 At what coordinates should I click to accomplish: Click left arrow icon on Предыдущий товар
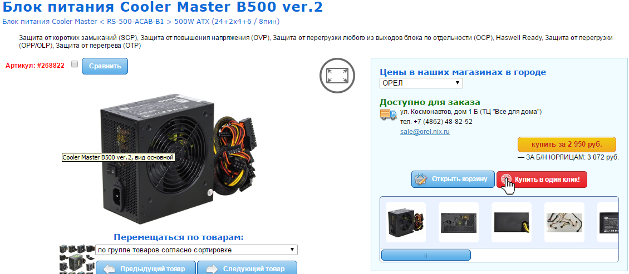click(x=109, y=269)
